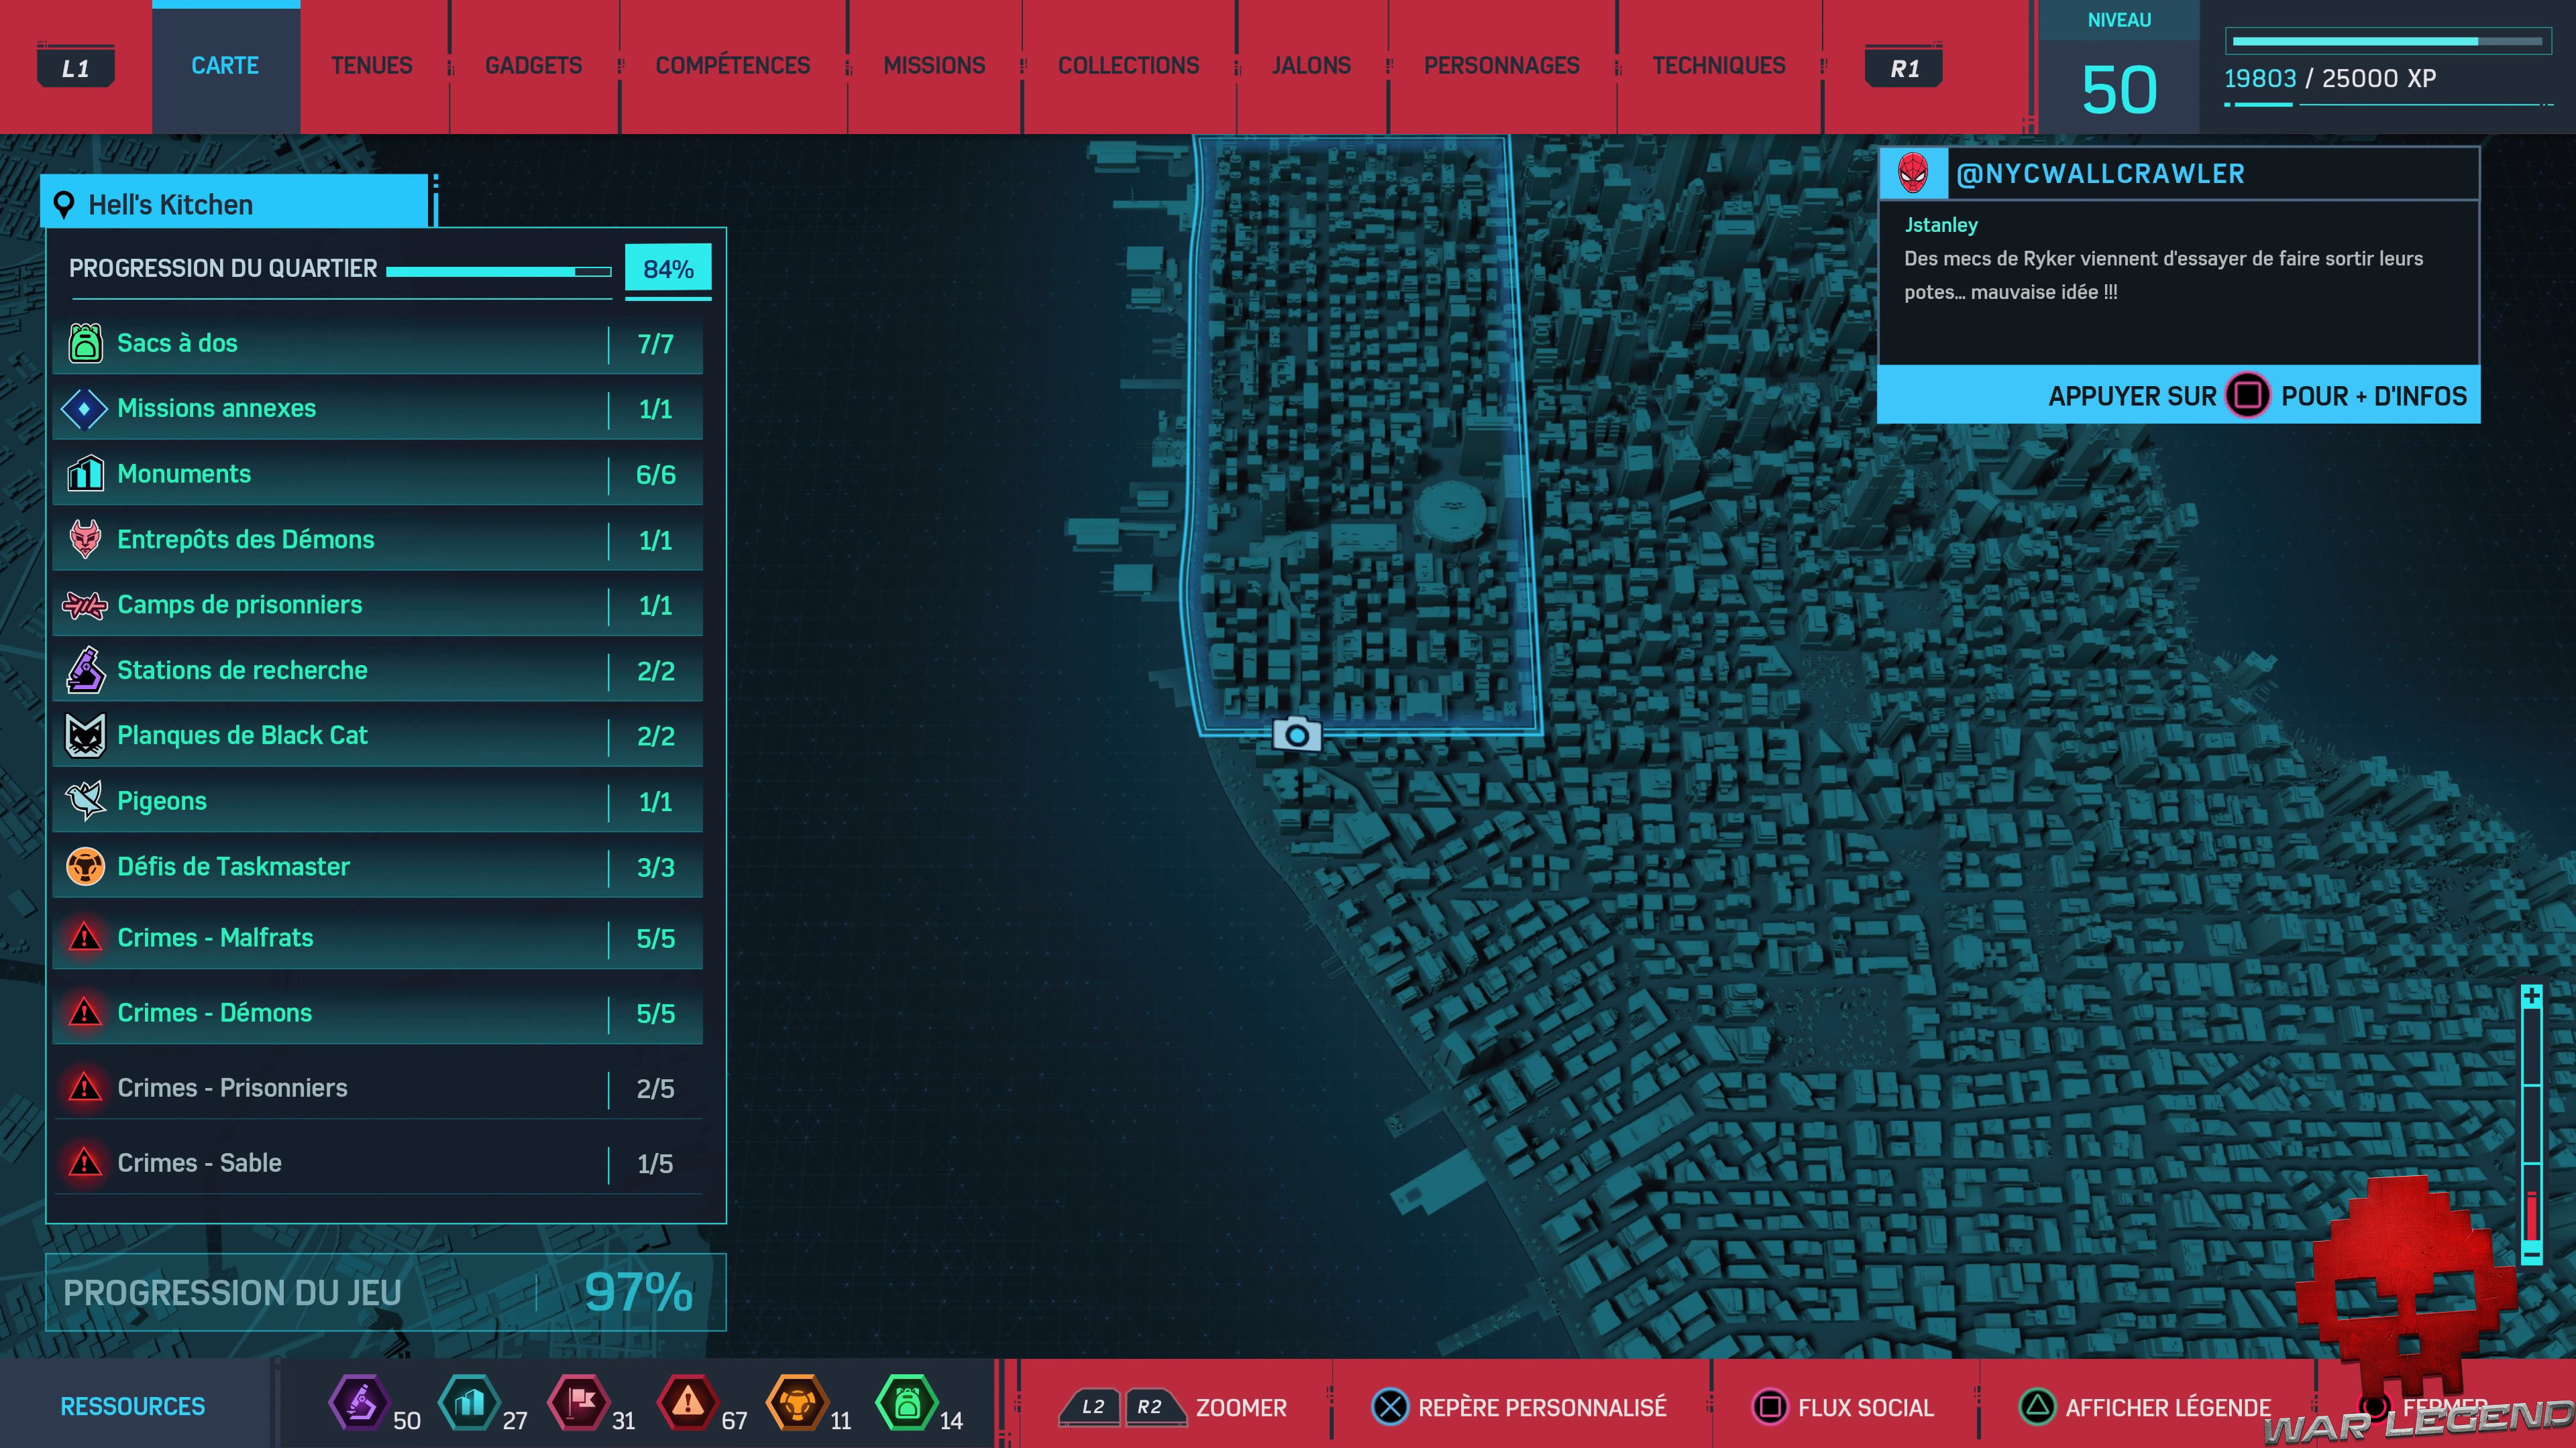
Task: Click the zoom slider plus button
Action: click(x=2531, y=996)
